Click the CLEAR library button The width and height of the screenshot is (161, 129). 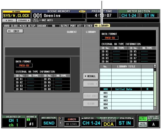tap(91, 104)
